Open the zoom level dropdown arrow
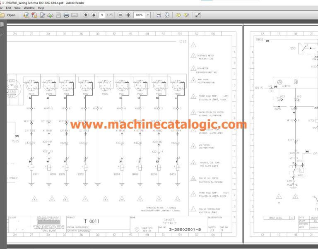The width and height of the screenshot is (318, 249). [148, 15]
